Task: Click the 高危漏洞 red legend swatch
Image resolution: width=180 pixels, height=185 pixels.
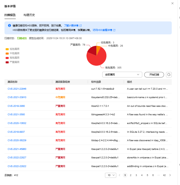Action: 7,58
